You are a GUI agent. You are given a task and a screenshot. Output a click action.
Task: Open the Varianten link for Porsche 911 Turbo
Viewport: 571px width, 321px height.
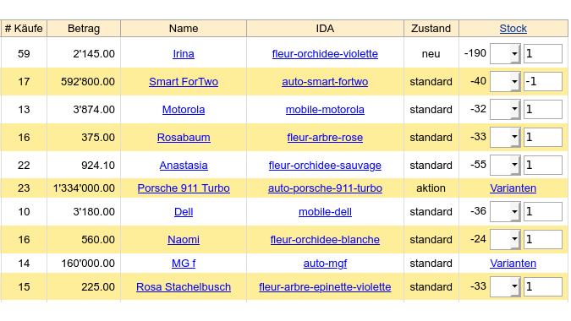tap(513, 188)
